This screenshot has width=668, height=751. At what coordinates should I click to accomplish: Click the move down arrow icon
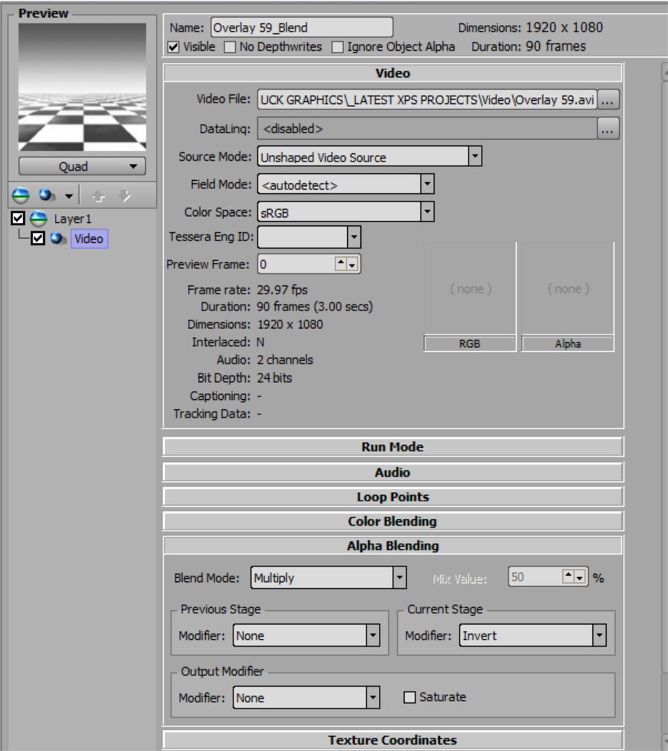click(x=124, y=197)
